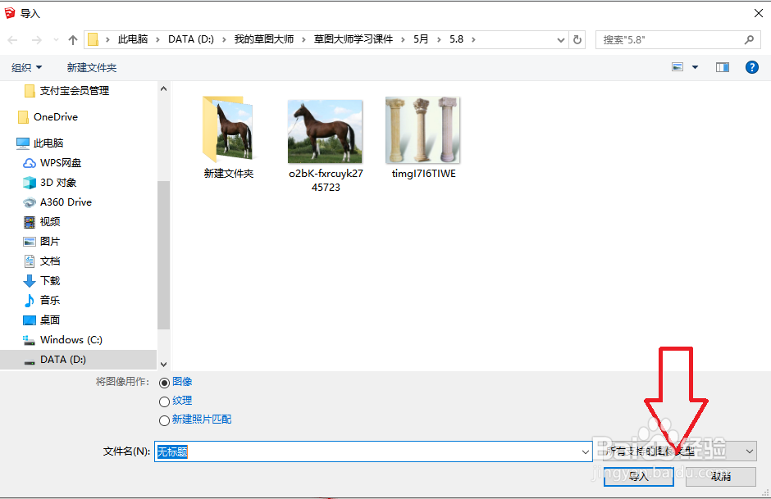
Task: Open the 组织 menu
Action: tap(25, 67)
